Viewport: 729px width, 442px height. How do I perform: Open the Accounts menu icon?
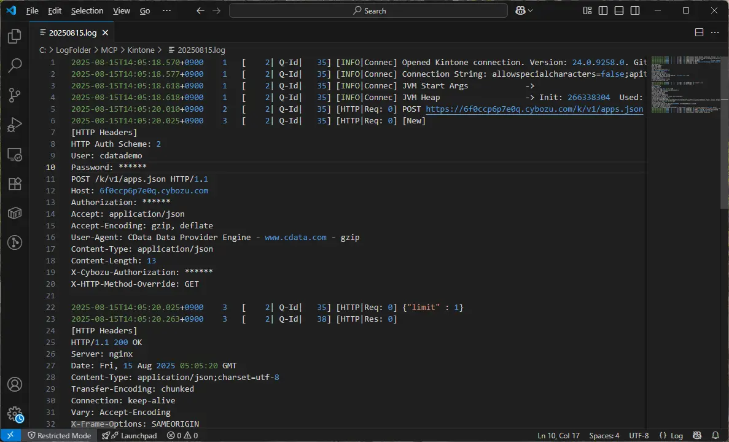tap(14, 384)
